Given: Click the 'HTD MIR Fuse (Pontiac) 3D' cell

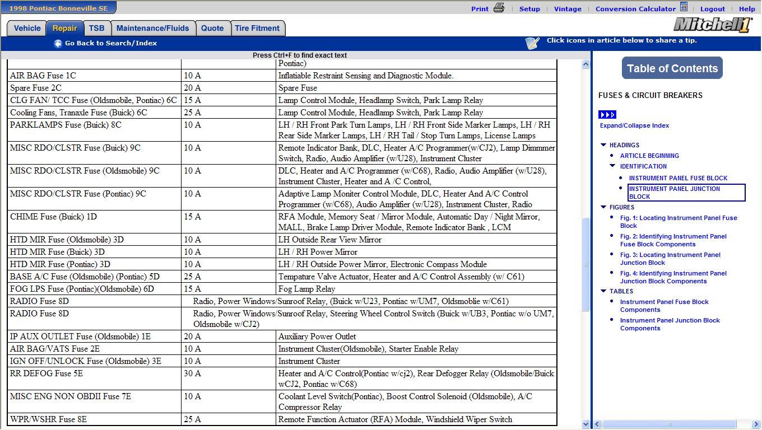Looking at the screenshot, I should [95, 264].
